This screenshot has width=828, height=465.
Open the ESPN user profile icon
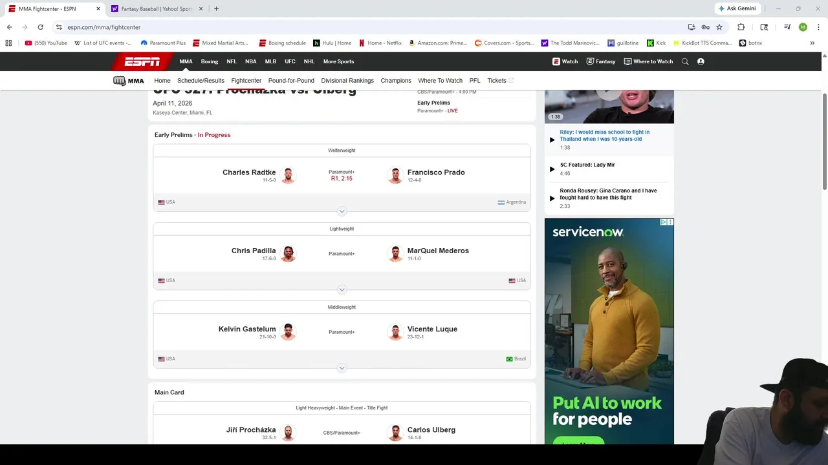click(701, 61)
